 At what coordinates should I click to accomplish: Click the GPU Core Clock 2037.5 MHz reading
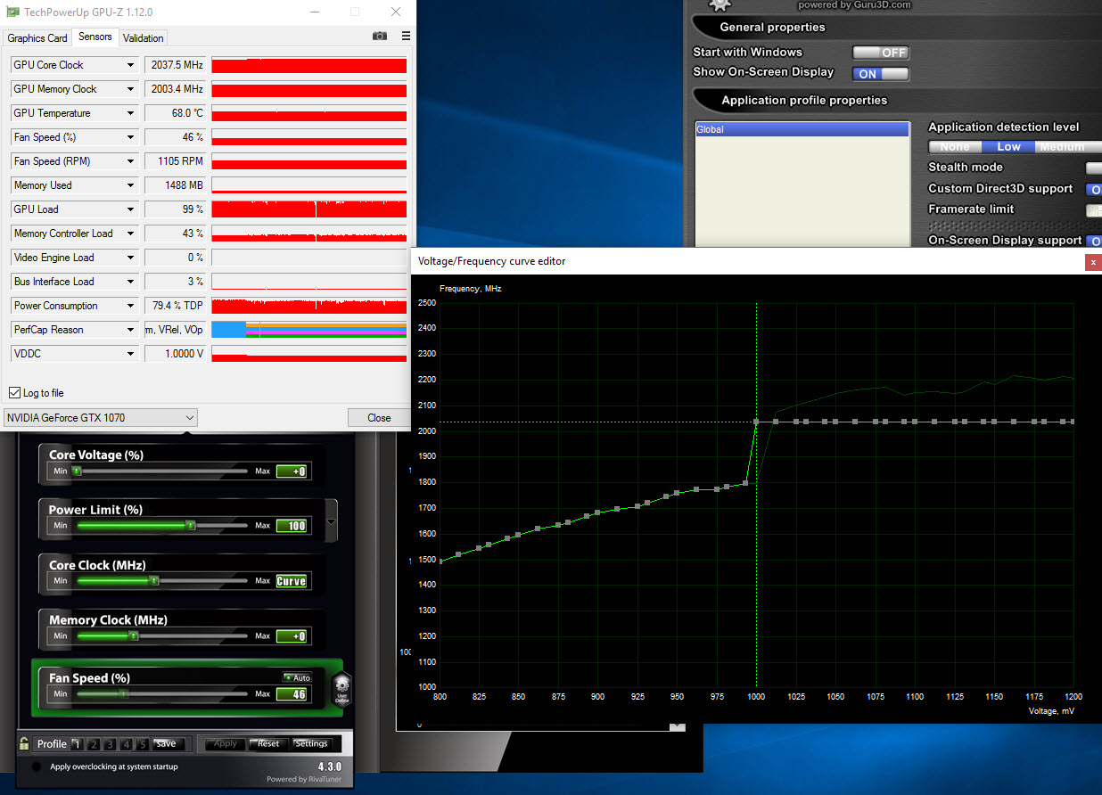click(x=176, y=65)
